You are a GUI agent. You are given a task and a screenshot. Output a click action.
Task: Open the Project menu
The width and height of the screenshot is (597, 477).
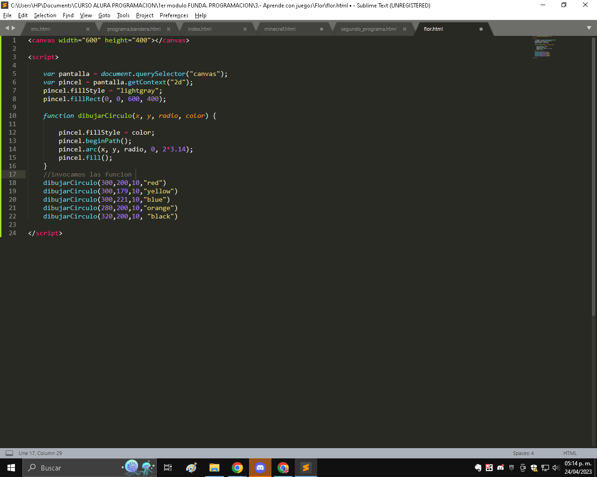[145, 15]
